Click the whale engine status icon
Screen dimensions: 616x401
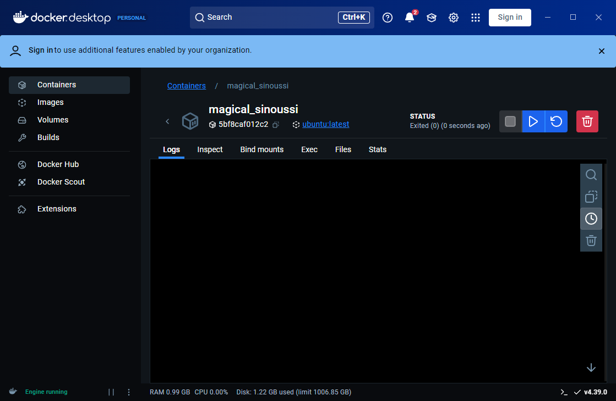[x=13, y=391]
